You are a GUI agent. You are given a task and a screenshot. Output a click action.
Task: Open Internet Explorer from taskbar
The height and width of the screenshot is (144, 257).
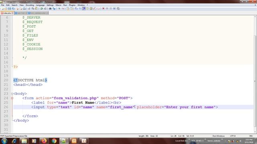14,141
